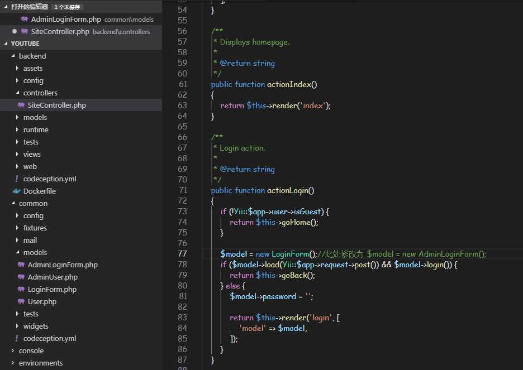Open SiteController.php in the controllers tree

(81, 105)
